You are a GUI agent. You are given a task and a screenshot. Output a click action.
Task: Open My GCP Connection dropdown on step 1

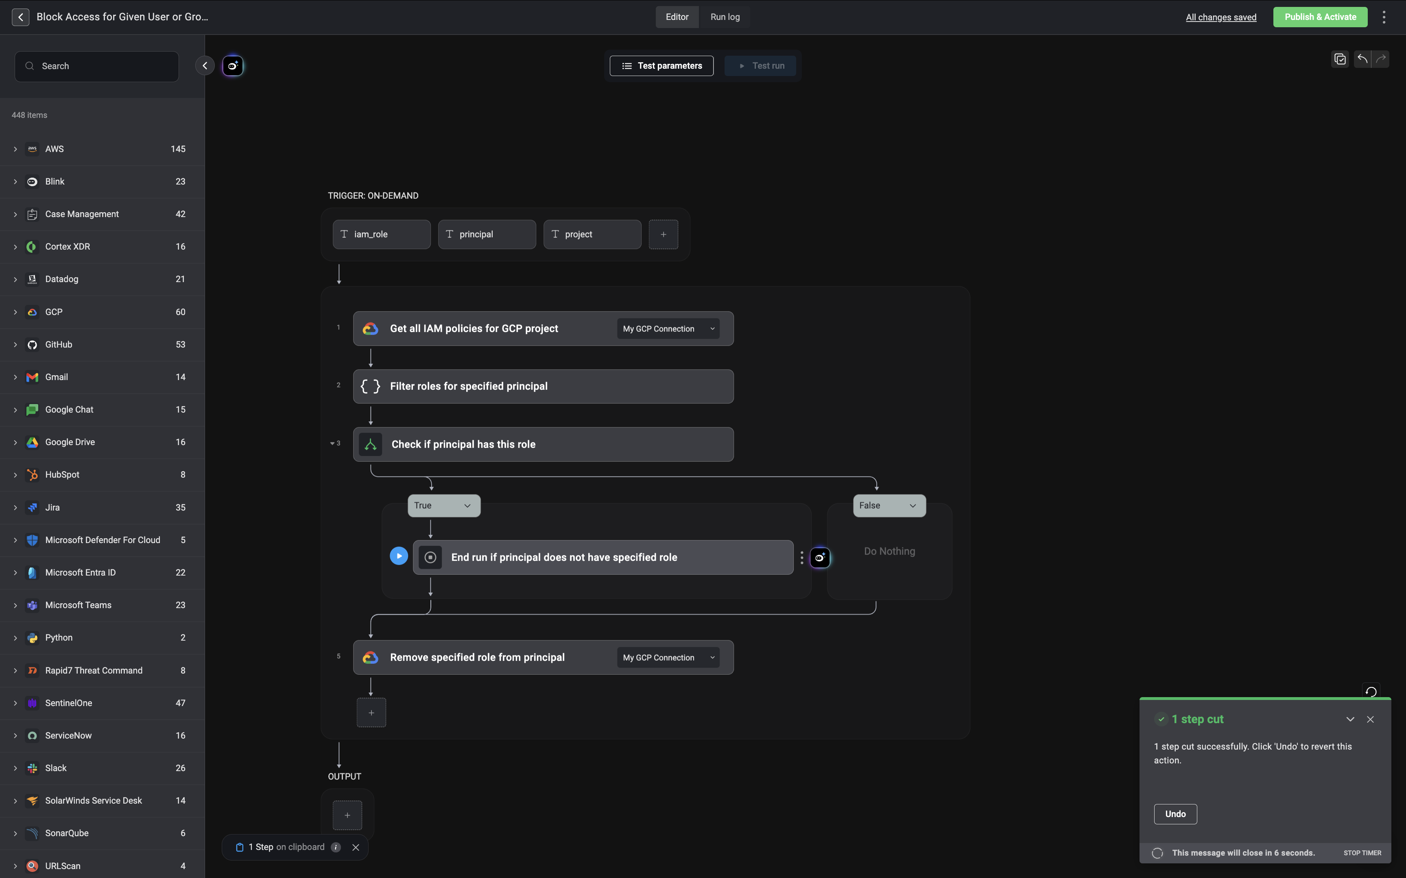point(668,329)
